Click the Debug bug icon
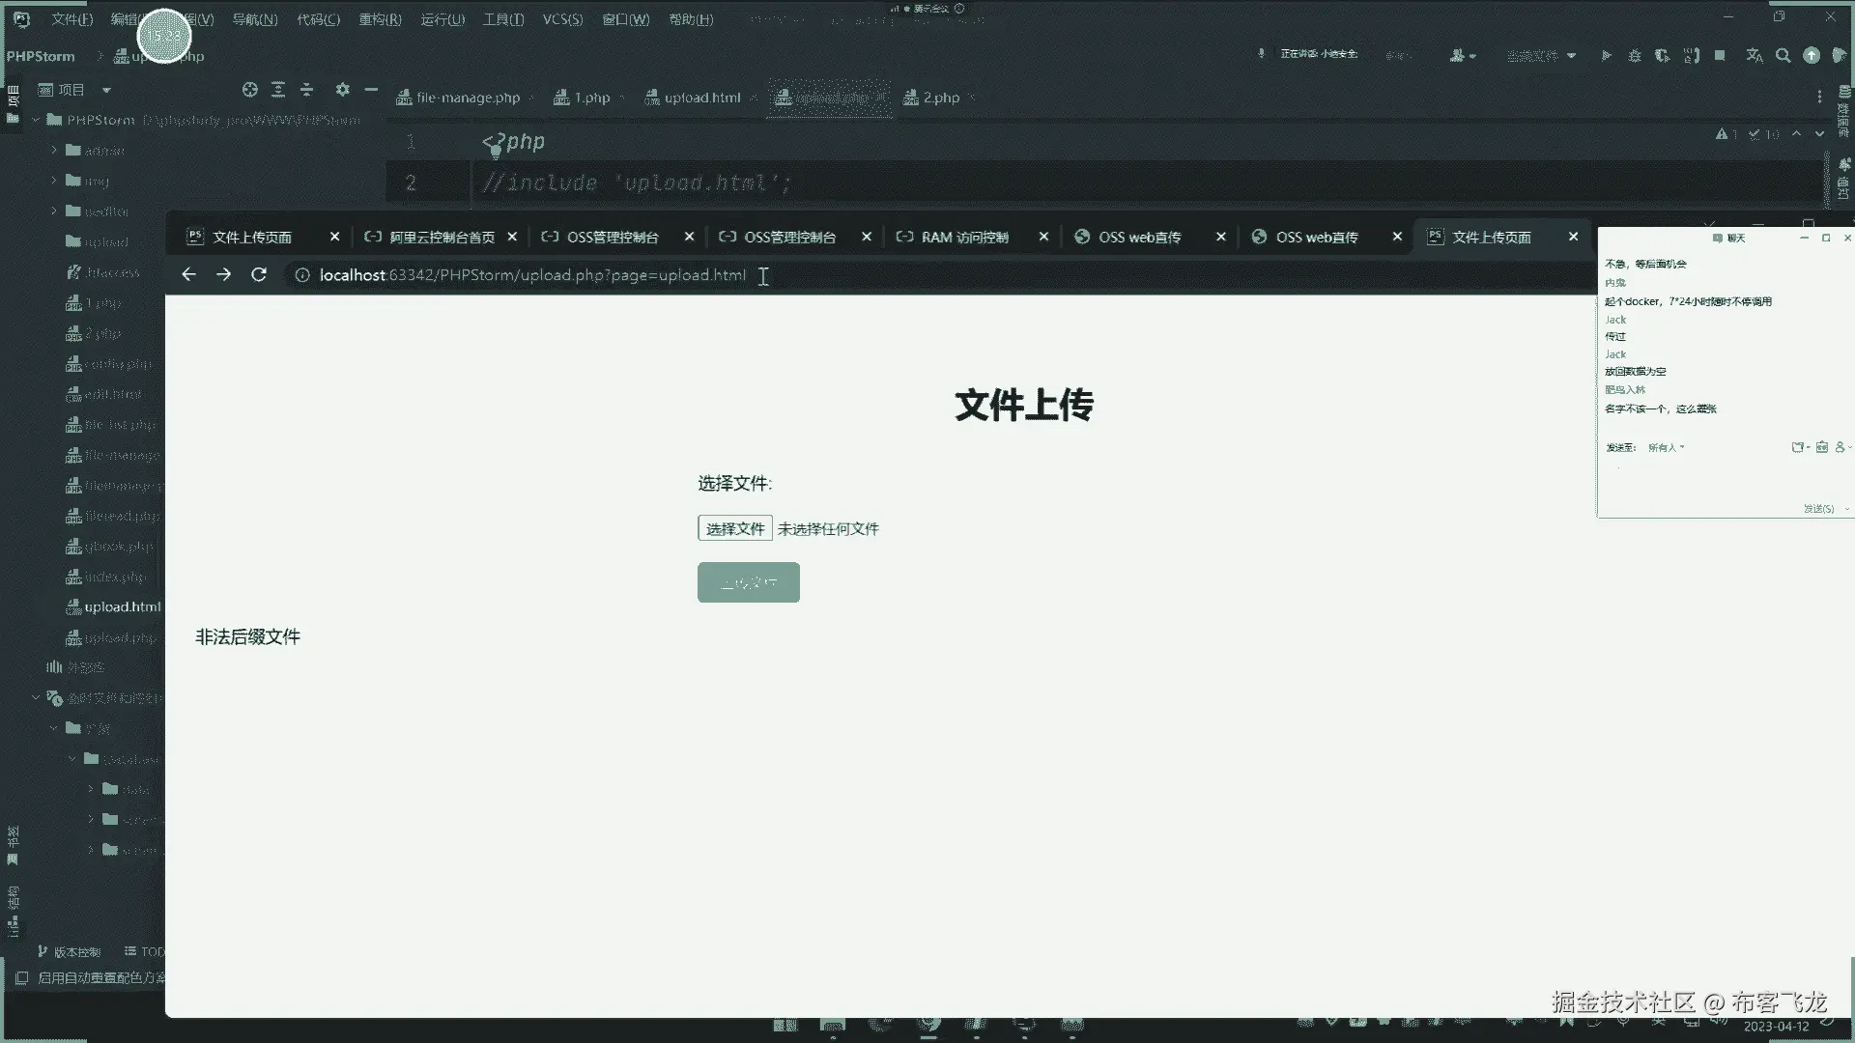 point(1634,56)
